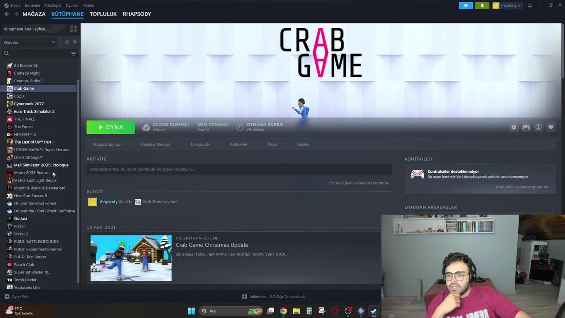The width and height of the screenshot is (565, 318).
Task: Select PUBG: BATTLEGROUNDS in library list
Action: pyautogui.click(x=36, y=242)
